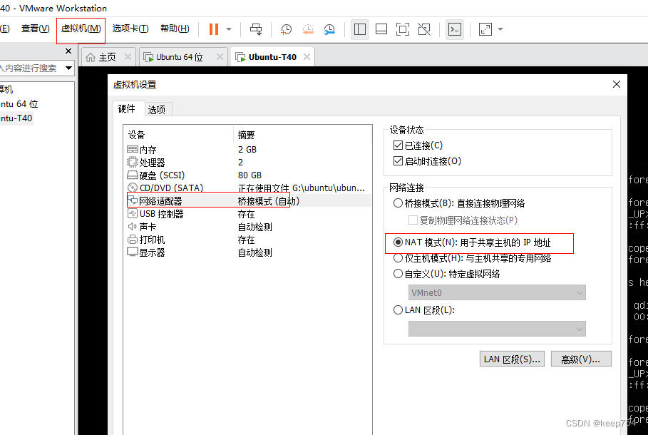Toggle the 启动时连接(O) checkbox
Screen dimensions: 648x435
pos(398,161)
